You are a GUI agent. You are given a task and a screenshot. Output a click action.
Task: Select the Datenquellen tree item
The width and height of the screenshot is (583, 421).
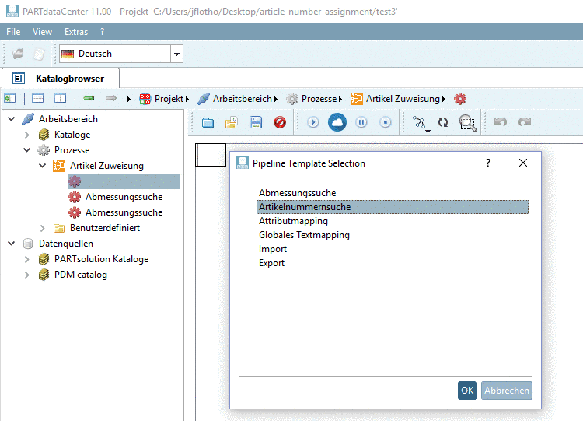pos(66,244)
